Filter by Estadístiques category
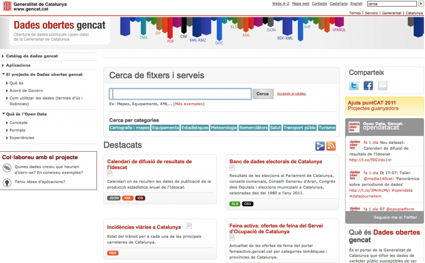425x263 pixels. click(195, 128)
